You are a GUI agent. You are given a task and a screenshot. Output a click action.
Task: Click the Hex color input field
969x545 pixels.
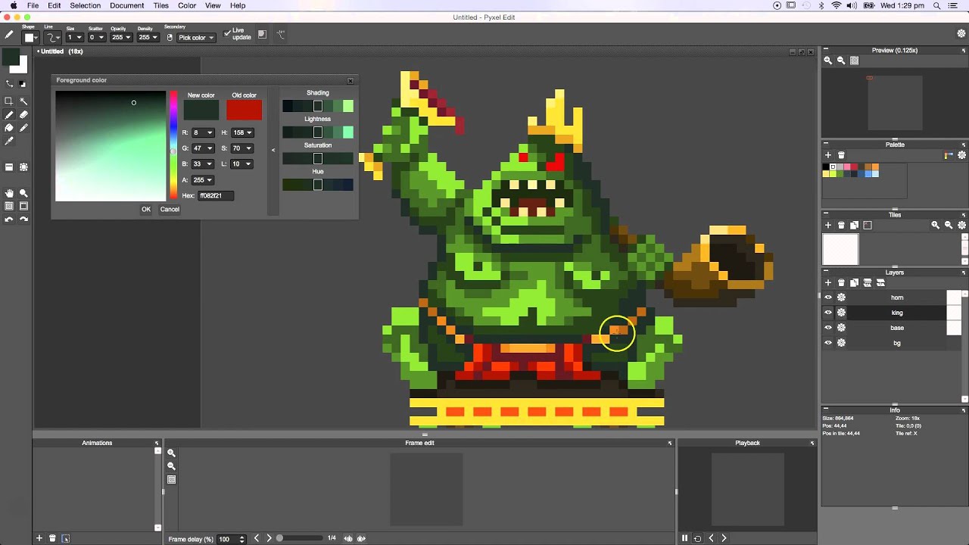pos(216,195)
